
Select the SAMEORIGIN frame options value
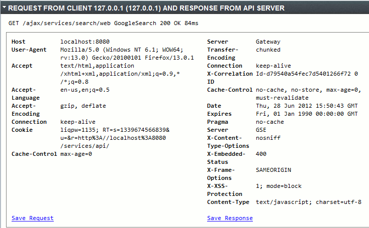[x=273, y=170]
